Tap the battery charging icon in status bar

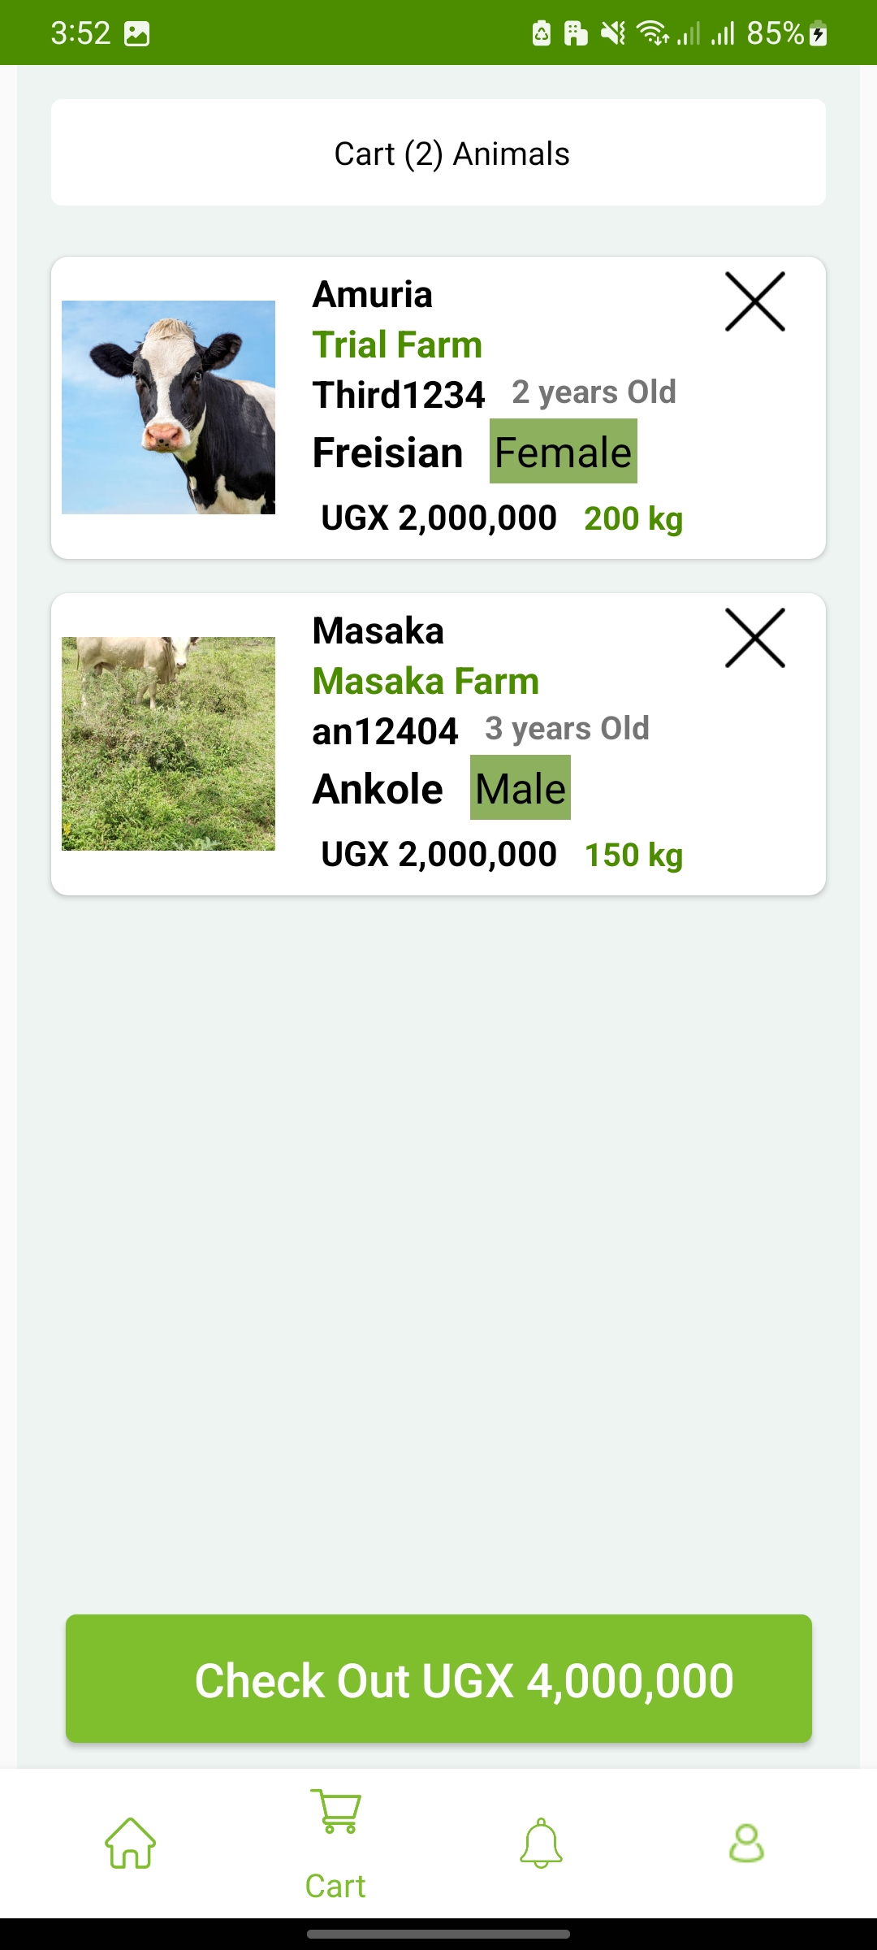819,33
